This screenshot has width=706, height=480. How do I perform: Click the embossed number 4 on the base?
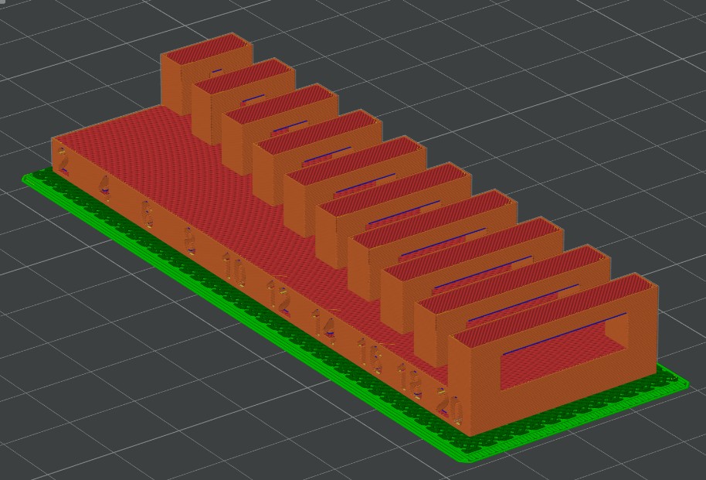(104, 186)
